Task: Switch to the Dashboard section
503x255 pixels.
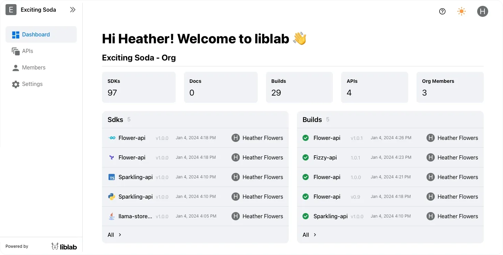Action: tap(36, 34)
